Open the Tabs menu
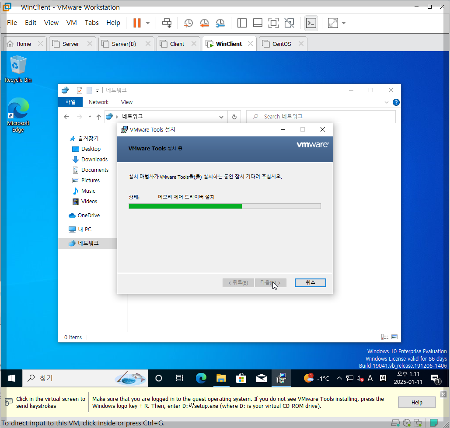The width and height of the screenshot is (450, 428). click(91, 23)
